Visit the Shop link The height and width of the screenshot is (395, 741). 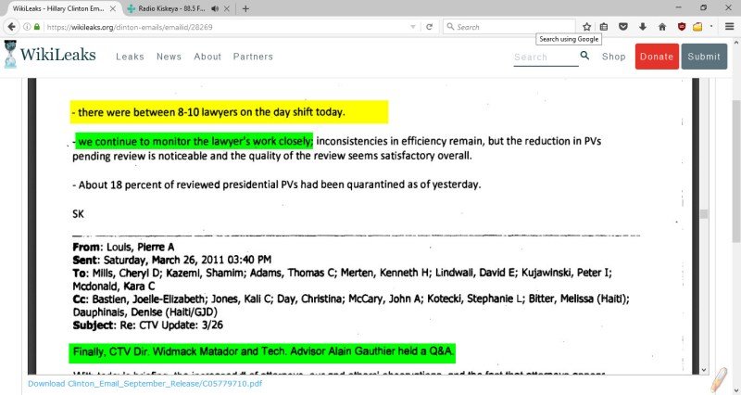click(613, 57)
